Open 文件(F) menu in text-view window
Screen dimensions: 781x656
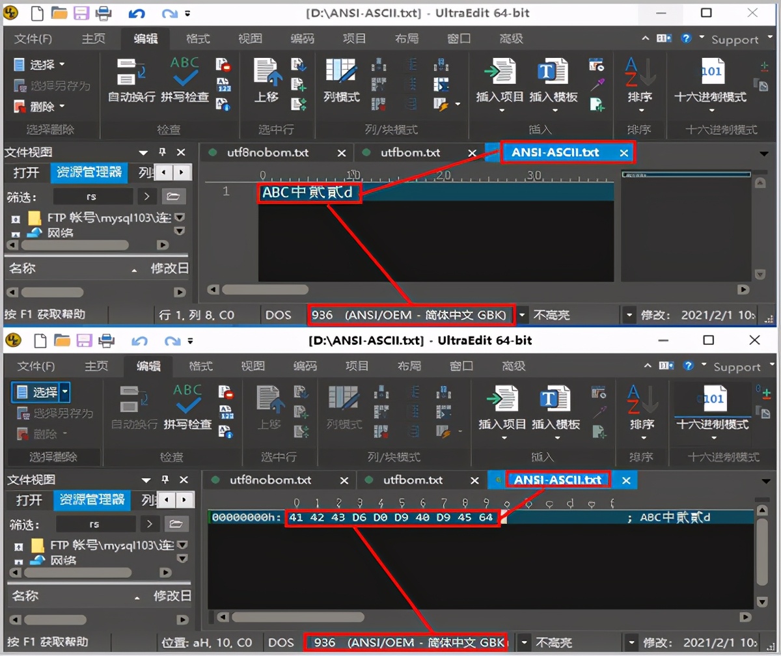tap(33, 38)
